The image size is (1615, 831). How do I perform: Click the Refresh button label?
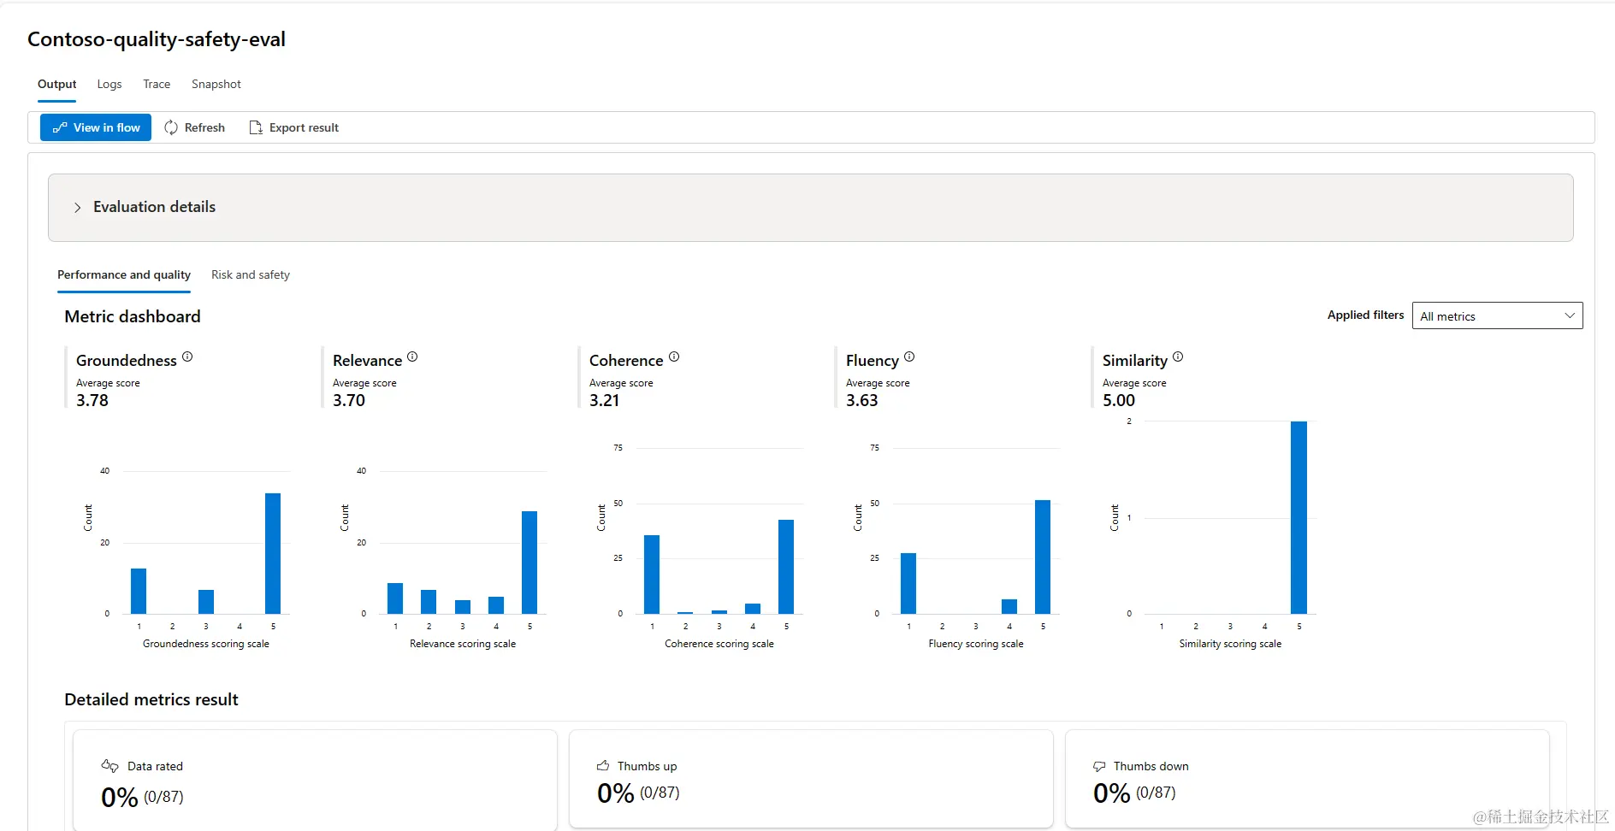(204, 127)
